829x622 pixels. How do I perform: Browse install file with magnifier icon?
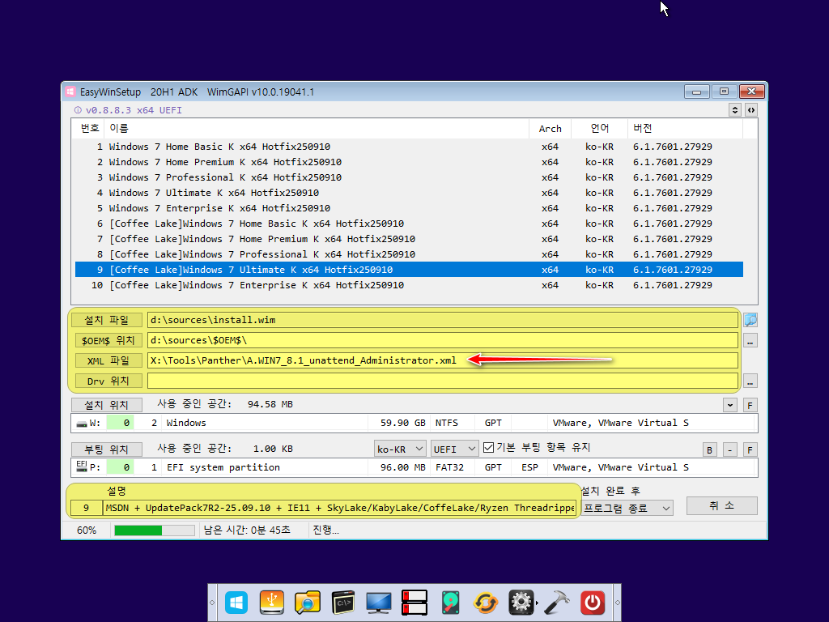[x=750, y=320]
